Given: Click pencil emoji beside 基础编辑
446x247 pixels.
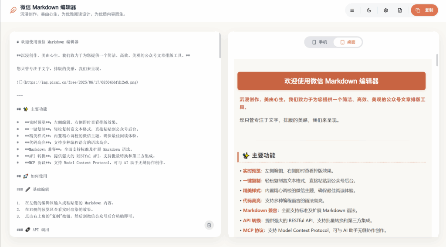Looking at the screenshot, I should click(28, 189).
